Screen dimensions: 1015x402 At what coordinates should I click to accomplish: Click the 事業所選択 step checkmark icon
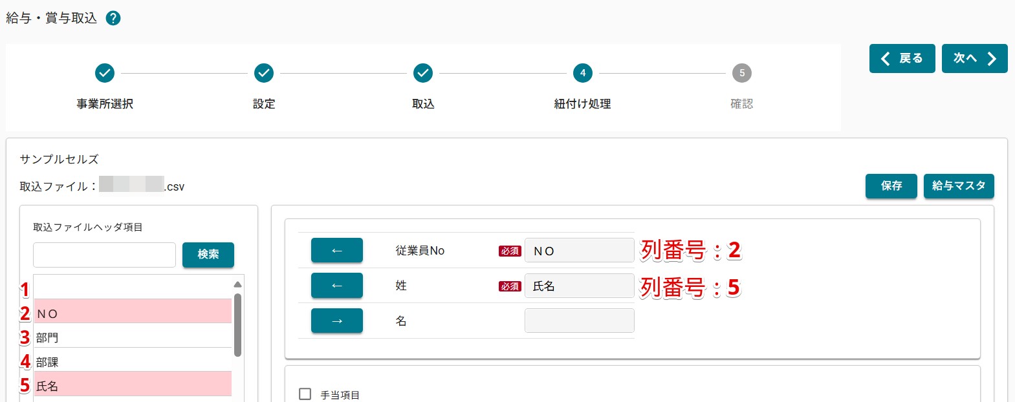click(x=105, y=73)
